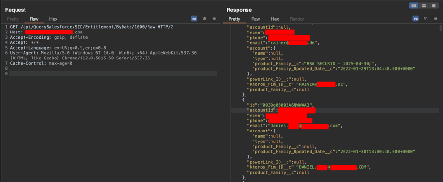Switch to Request Hex tab
This screenshot has width=443, height=182.
(x=53, y=19)
